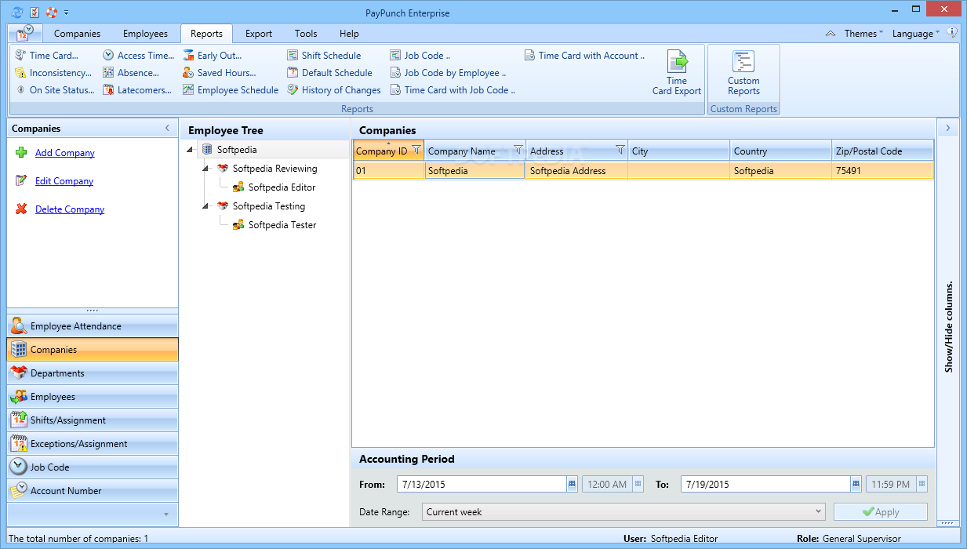This screenshot has height=549, width=967.
Task: Click the From date field
Action: coord(482,484)
